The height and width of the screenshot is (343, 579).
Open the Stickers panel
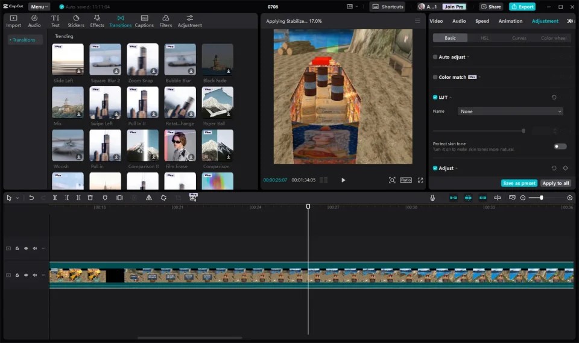click(x=76, y=21)
